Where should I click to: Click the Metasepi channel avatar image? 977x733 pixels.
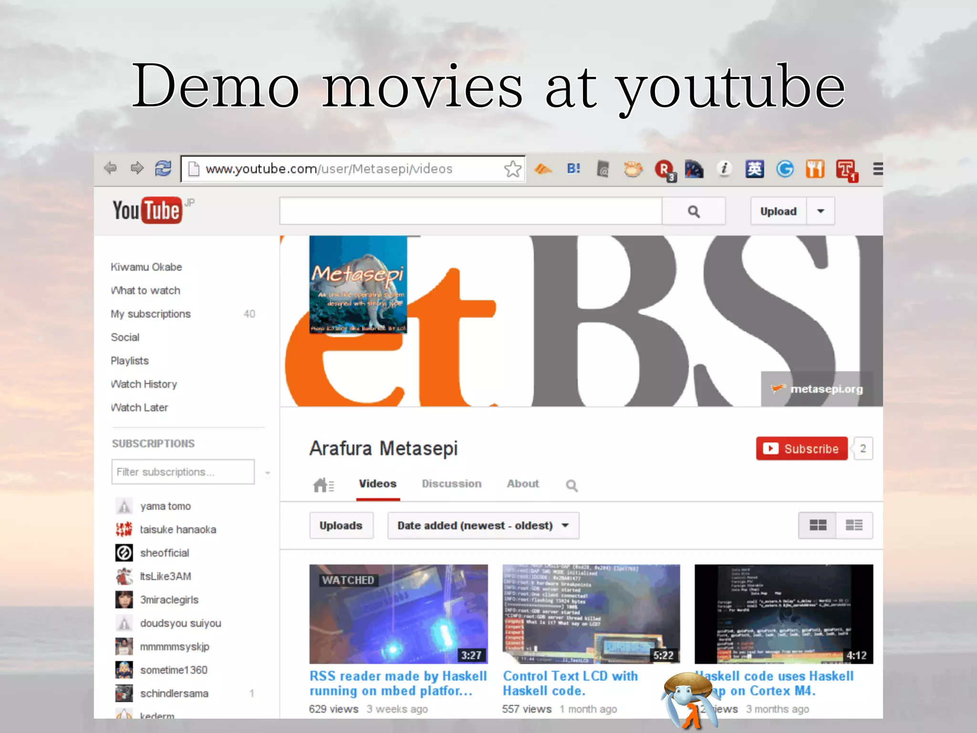tap(358, 284)
